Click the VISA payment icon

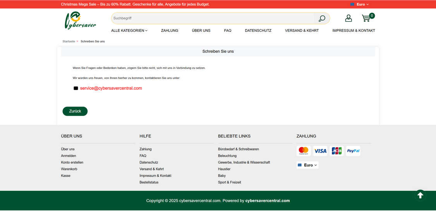[x=320, y=151]
